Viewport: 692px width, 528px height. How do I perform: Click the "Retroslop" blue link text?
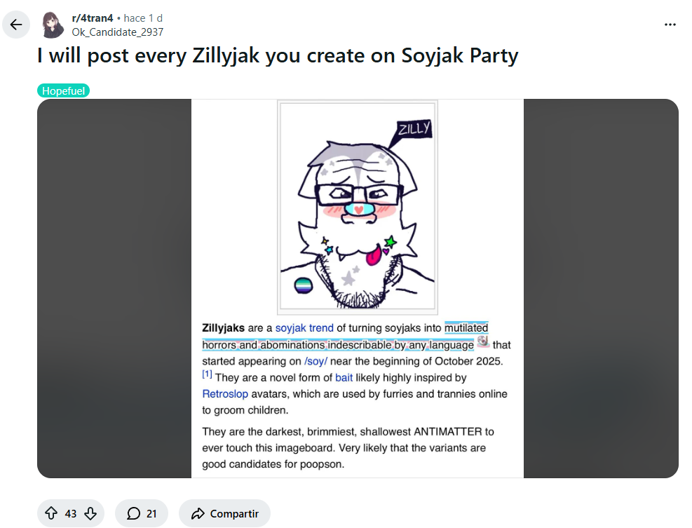pyautogui.click(x=225, y=394)
